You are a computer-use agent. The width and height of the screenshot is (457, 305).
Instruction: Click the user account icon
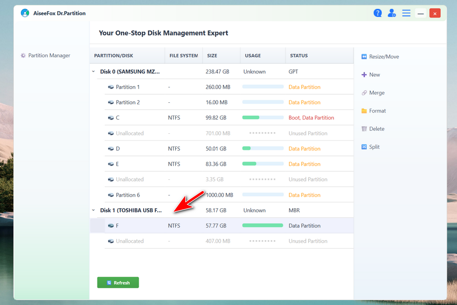coord(391,13)
